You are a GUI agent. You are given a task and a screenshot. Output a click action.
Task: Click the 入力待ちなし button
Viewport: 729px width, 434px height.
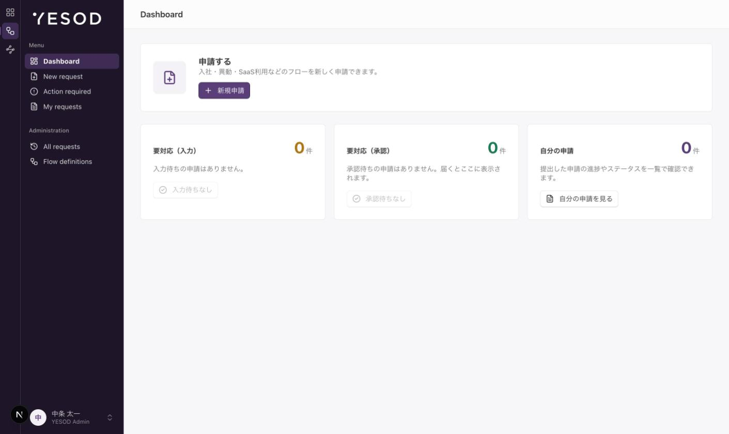tap(185, 190)
